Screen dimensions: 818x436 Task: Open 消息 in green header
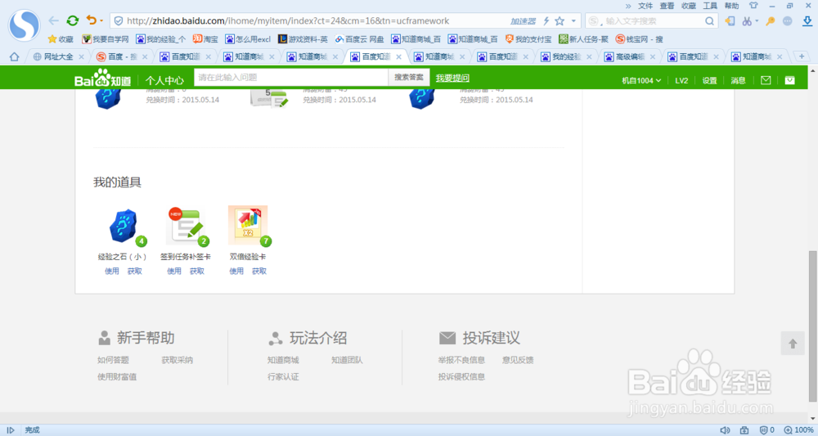click(x=738, y=80)
